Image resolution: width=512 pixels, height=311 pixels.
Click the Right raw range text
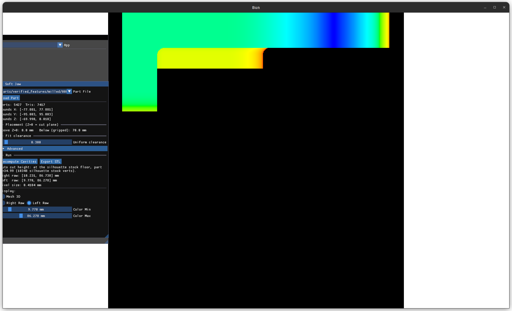[x=31, y=176]
